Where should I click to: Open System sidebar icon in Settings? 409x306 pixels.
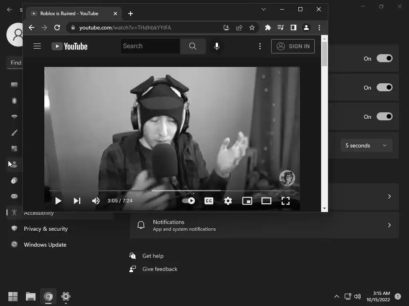point(14,84)
